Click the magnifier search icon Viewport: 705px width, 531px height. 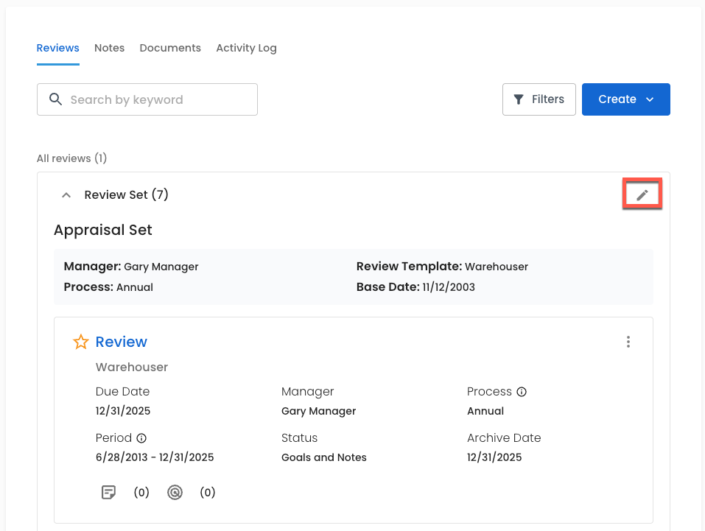[55, 99]
